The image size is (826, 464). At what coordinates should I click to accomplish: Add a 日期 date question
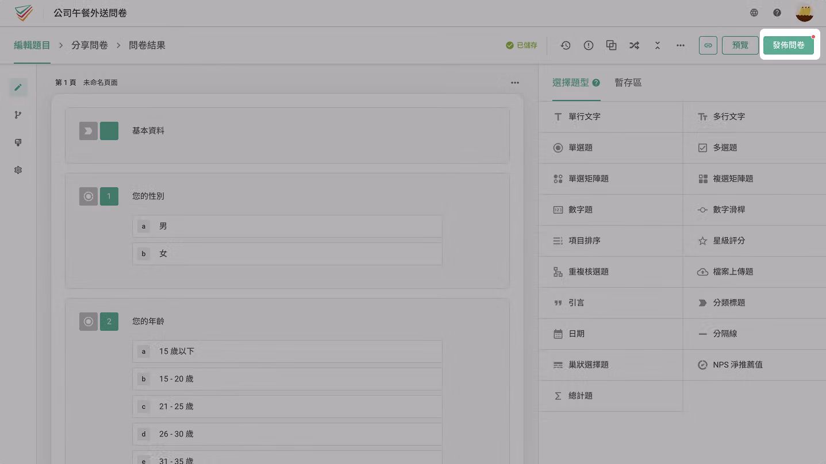click(x=610, y=334)
